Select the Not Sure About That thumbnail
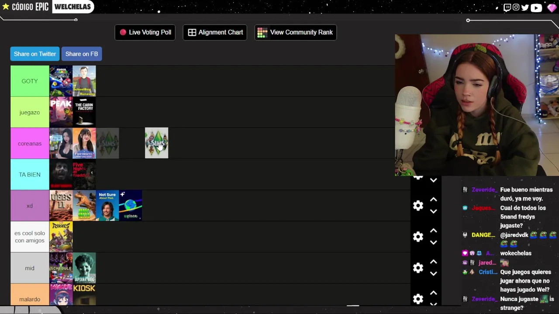 (x=107, y=205)
